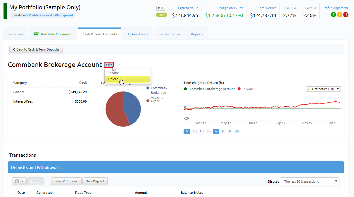
Task: Click the DWR PA 2.77% value
Action: click(290, 15)
